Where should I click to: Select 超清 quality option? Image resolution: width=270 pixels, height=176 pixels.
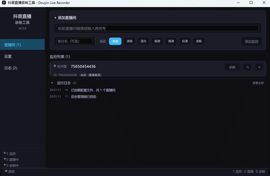(157, 41)
